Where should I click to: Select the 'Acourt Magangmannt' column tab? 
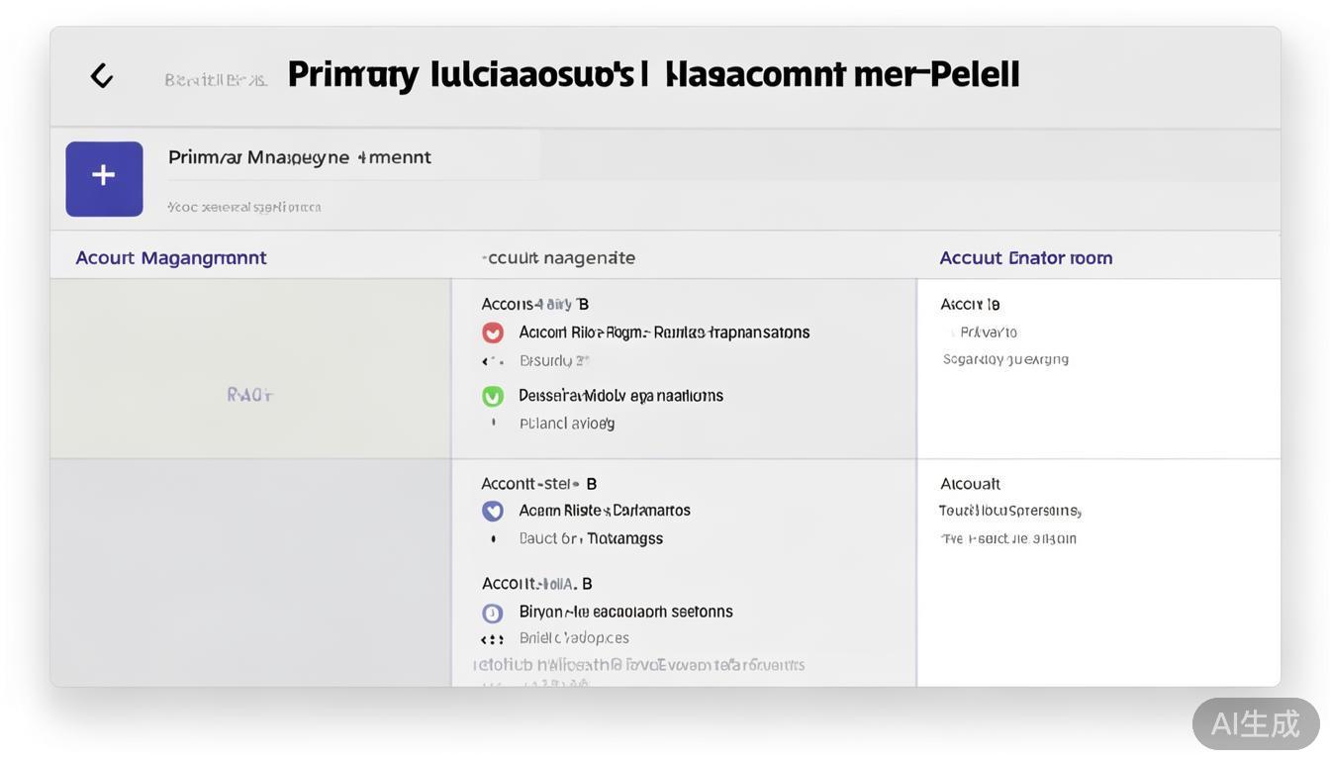coord(171,258)
